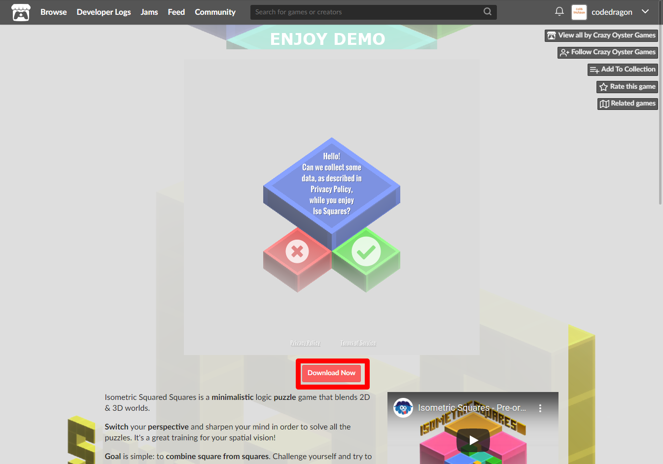Open the Community page

click(x=215, y=12)
